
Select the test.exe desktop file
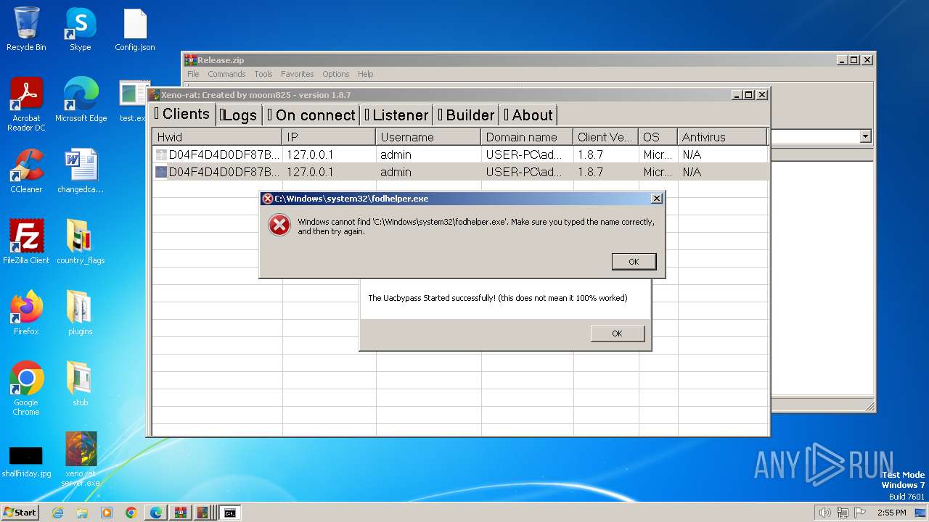click(134, 100)
